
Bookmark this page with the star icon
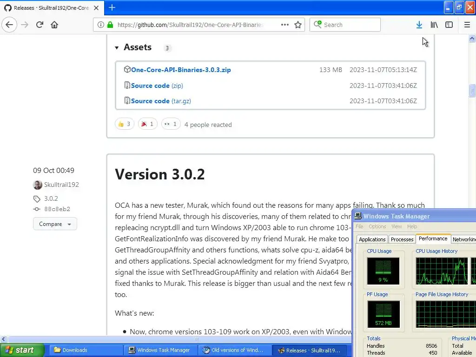point(298,25)
